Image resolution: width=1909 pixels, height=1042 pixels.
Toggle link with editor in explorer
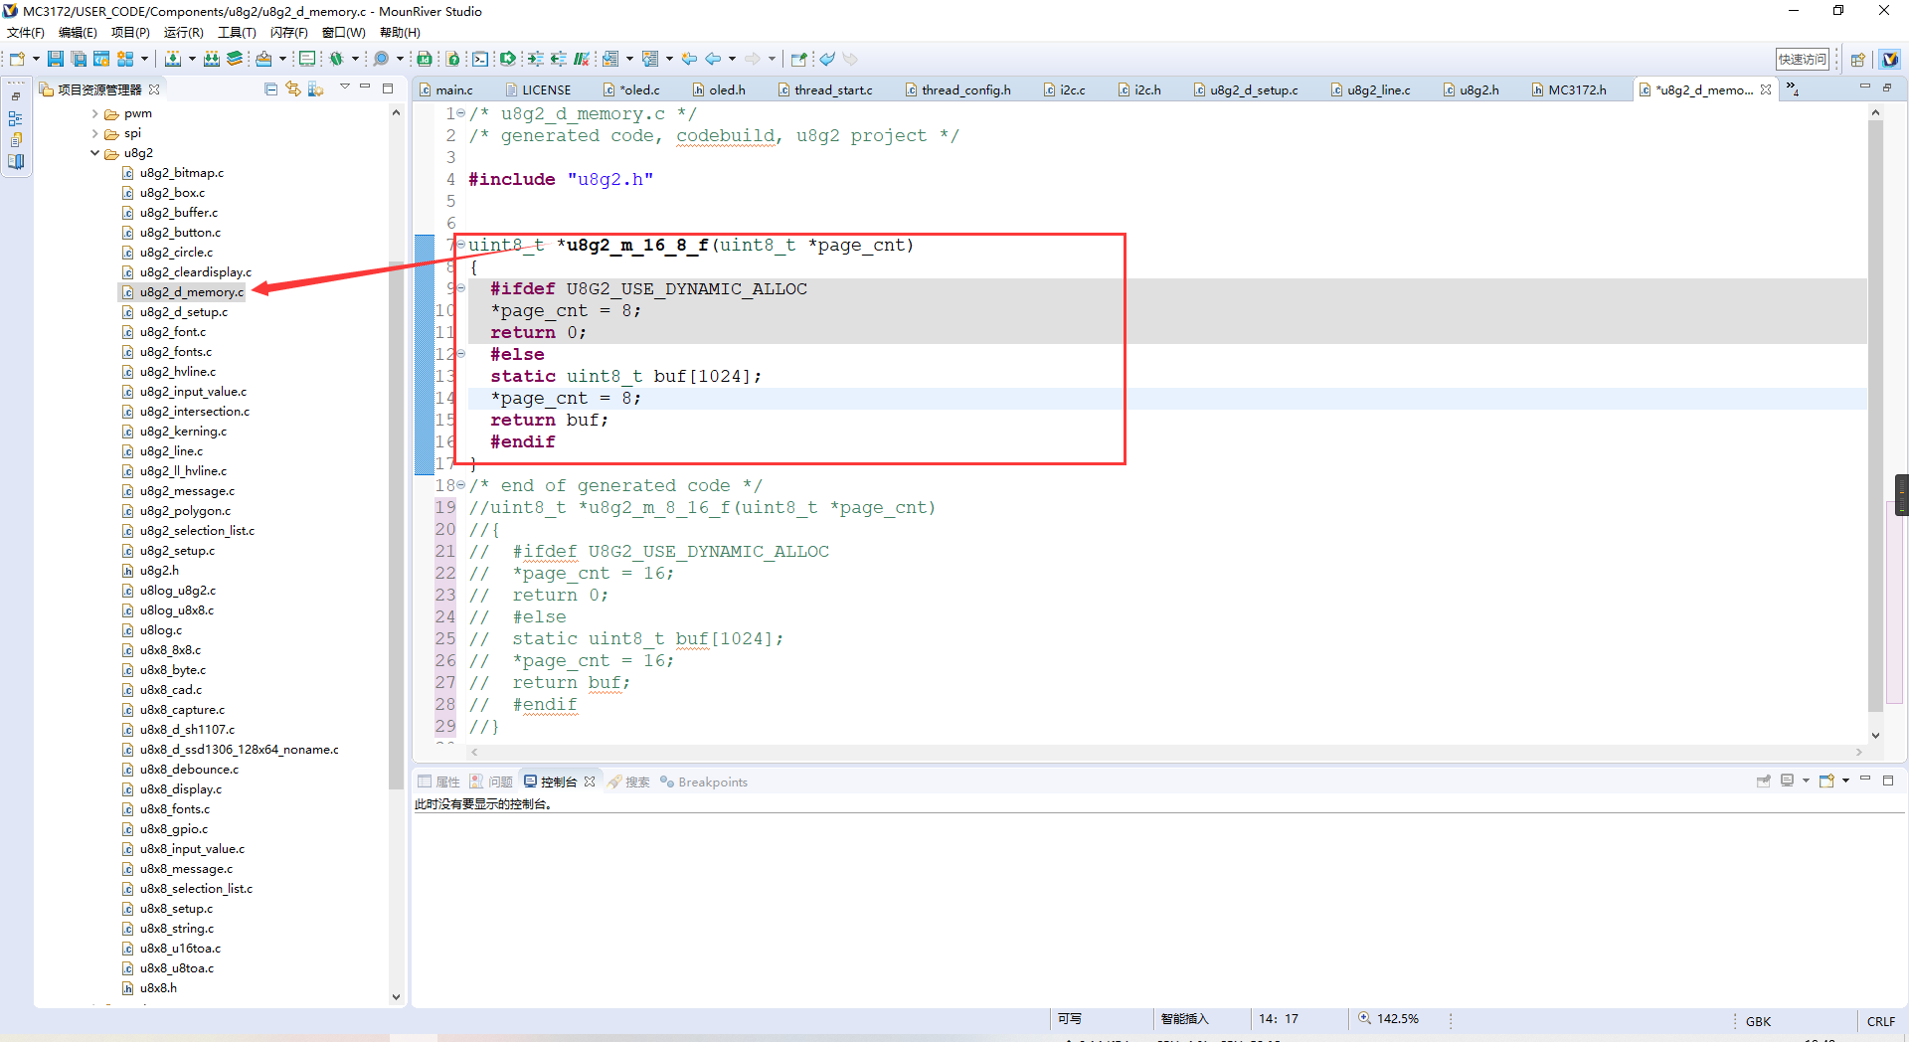(x=293, y=88)
